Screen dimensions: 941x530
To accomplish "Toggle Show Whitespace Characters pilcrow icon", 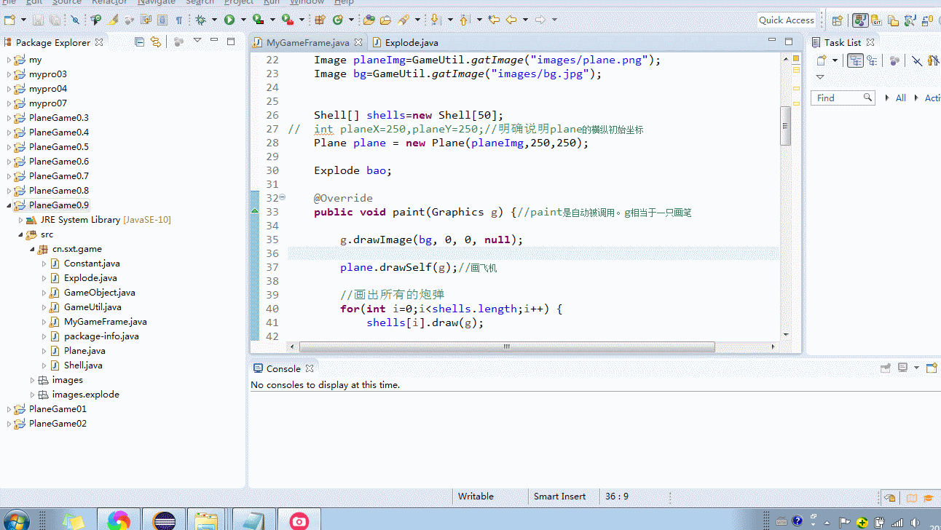I will pyautogui.click(x=178, y=20).
